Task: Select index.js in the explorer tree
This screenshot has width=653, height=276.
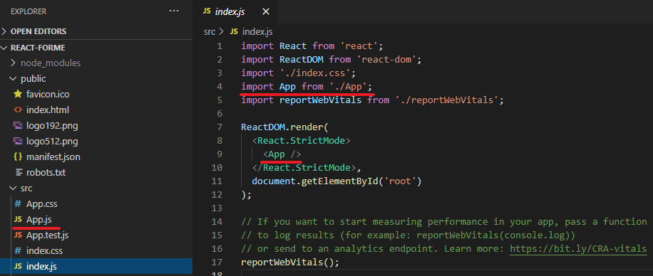Action: [x=41, y=267]
